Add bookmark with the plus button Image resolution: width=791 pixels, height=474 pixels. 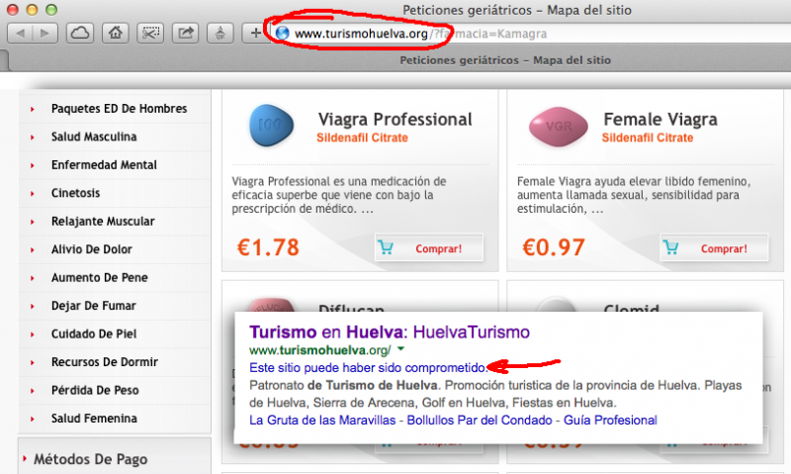pyautogui.click(x=256, y=34)
